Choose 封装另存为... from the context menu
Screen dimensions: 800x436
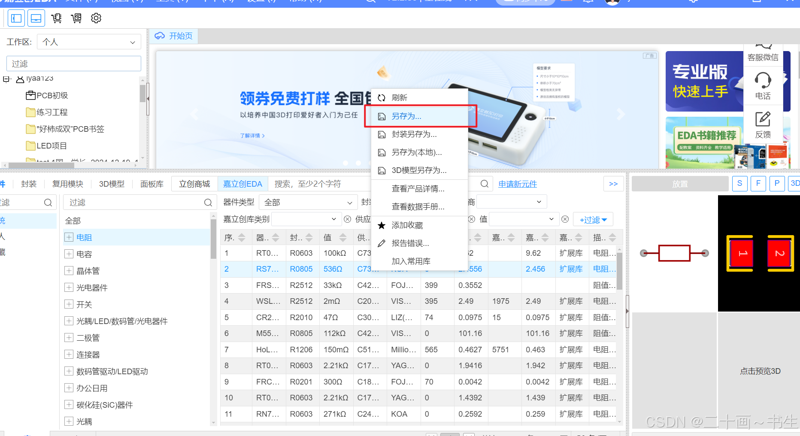coord(419,134)
